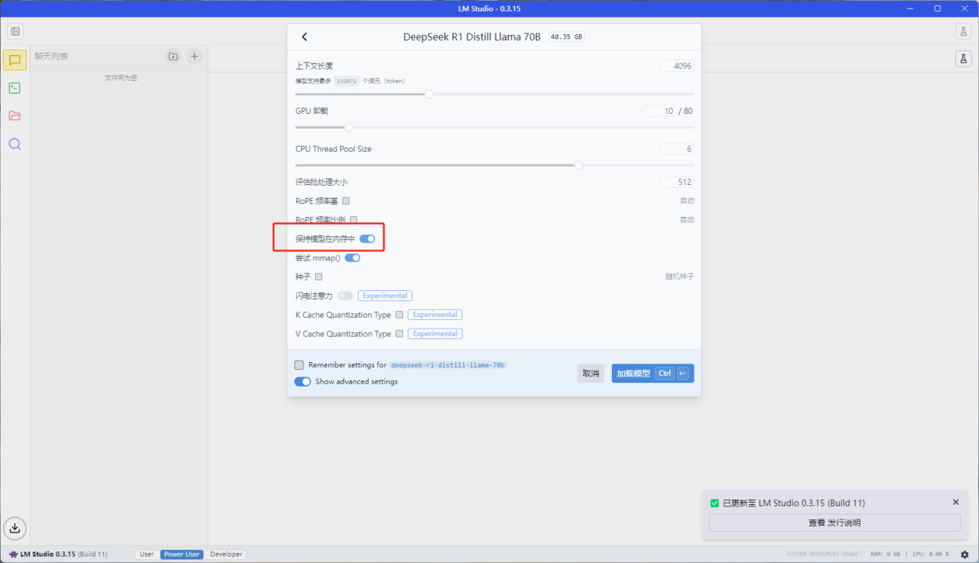Check the RoPE 频率基 checkbox
Viewport: 979px width, 563px height.
pos(346,201)
